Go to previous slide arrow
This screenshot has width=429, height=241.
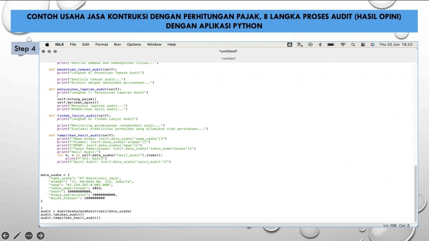(6, 235)
